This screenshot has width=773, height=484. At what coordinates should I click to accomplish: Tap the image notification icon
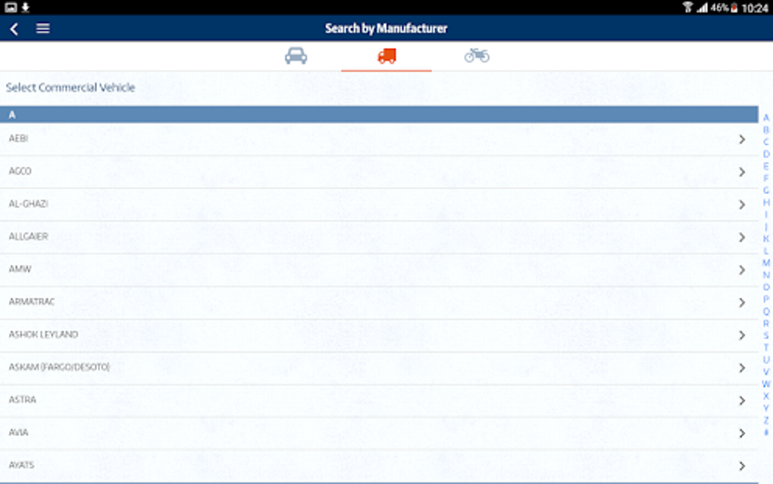11,7
